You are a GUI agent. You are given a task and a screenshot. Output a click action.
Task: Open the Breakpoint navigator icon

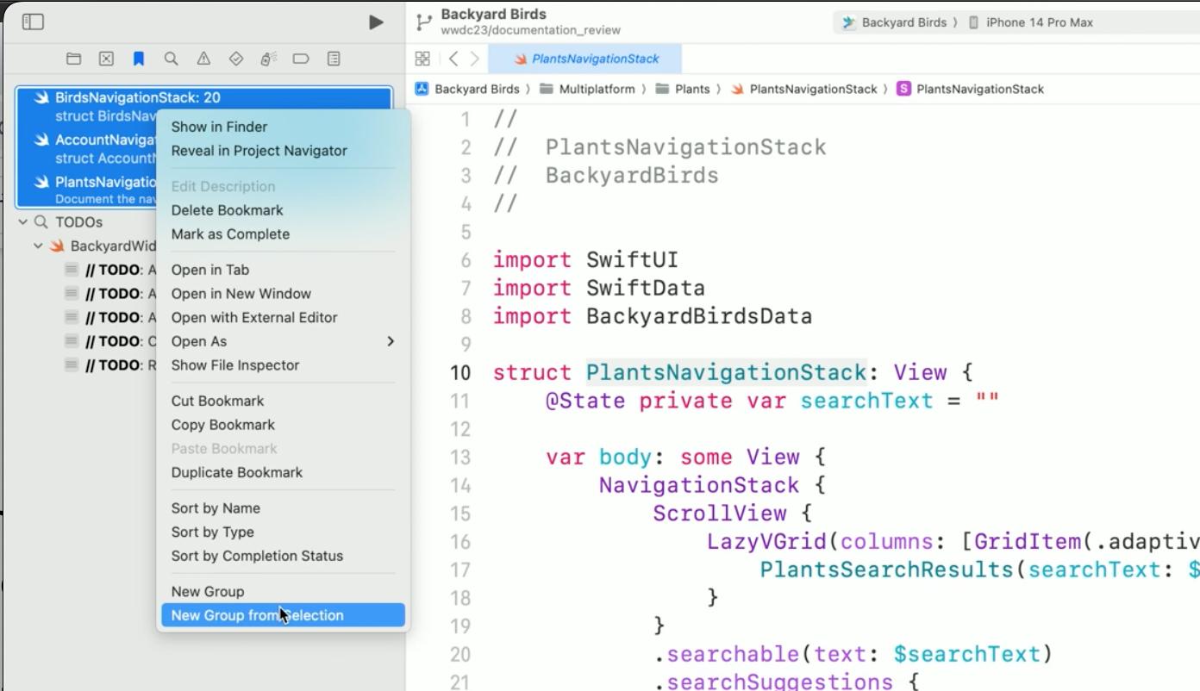tap(299, 59)
